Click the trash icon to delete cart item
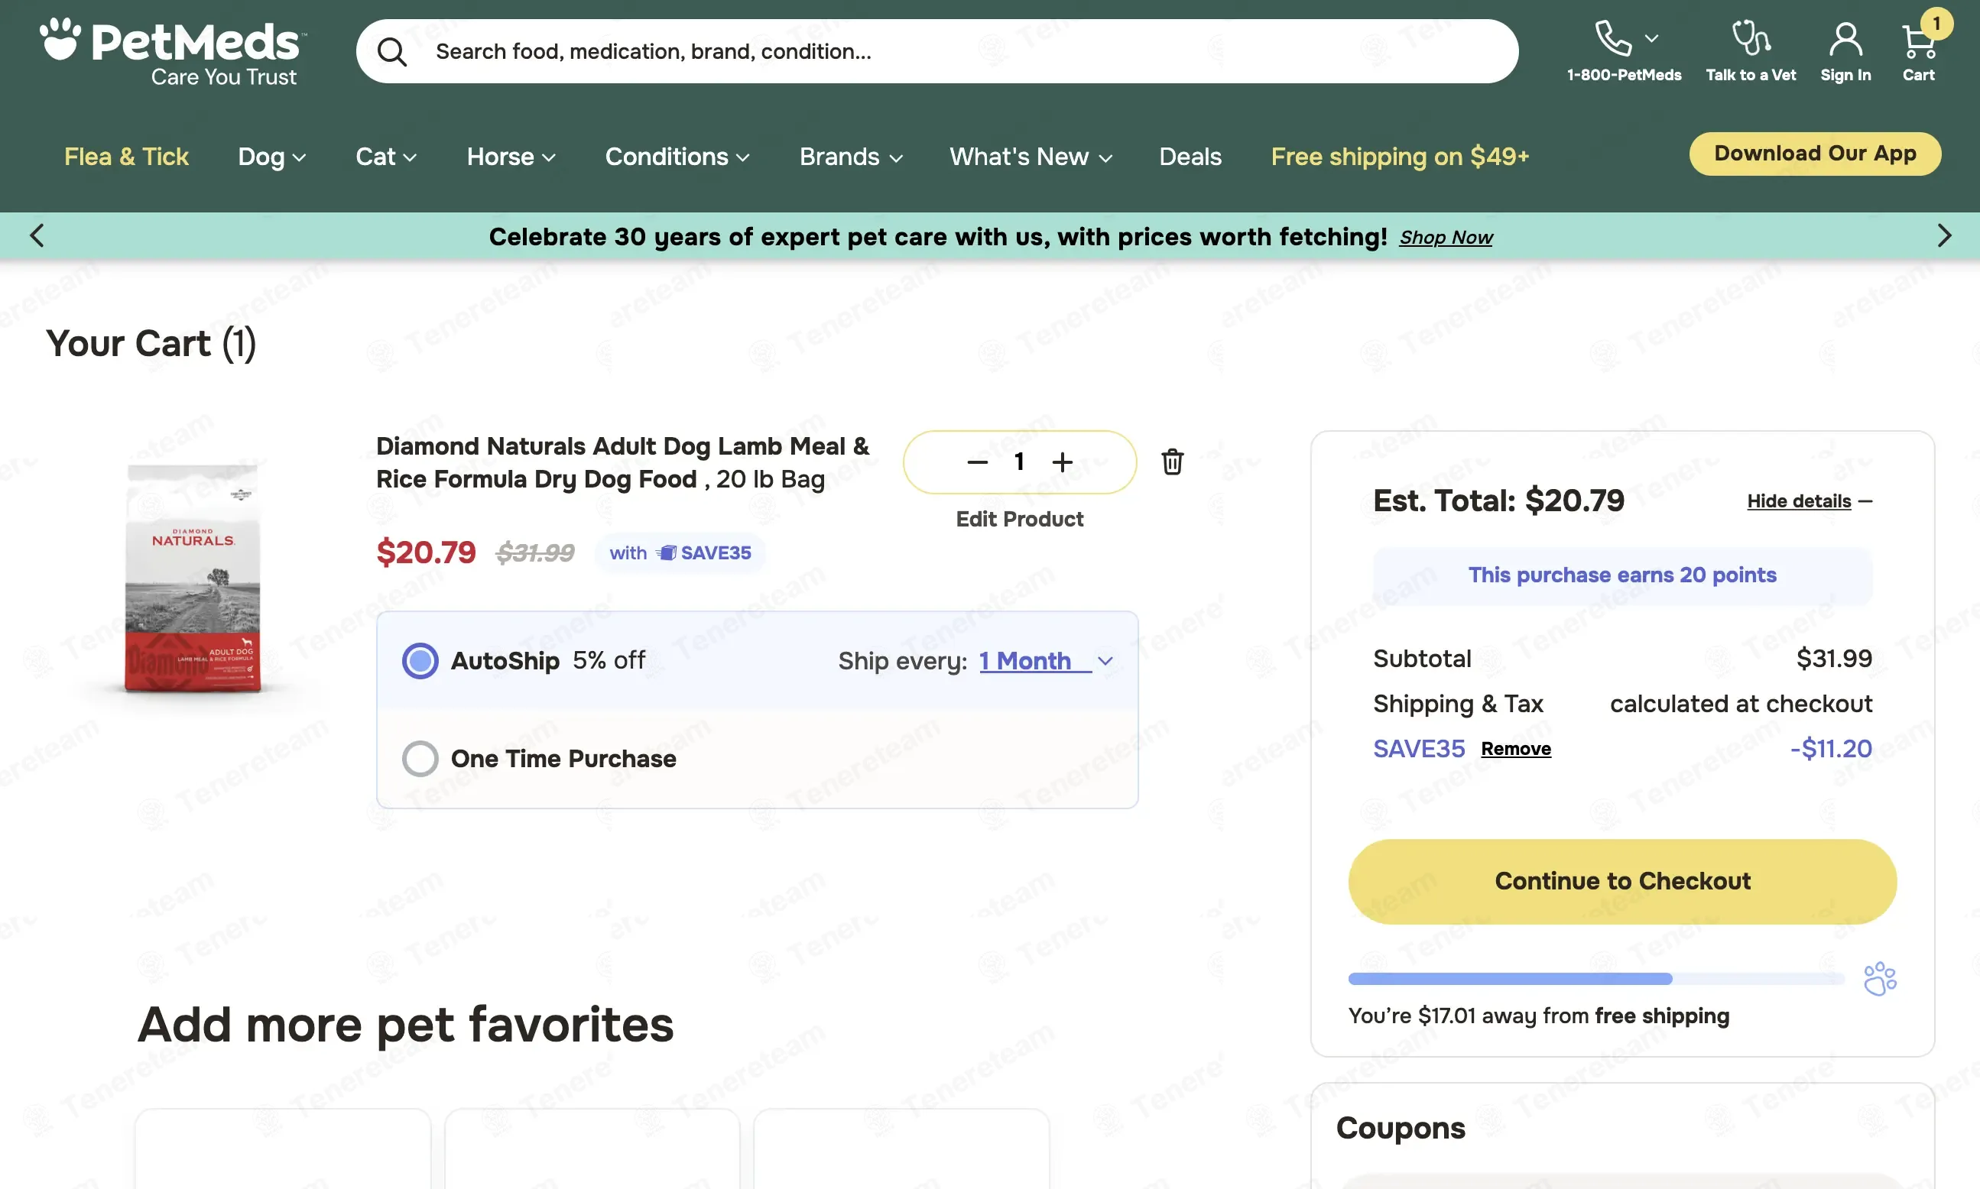 click(1172, 462)
